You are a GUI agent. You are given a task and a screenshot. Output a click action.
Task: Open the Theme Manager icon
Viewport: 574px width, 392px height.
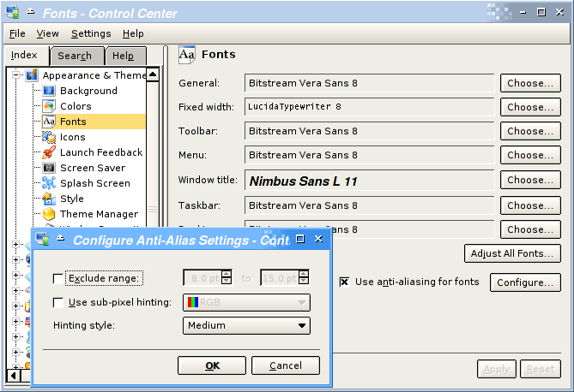[49, 214]
